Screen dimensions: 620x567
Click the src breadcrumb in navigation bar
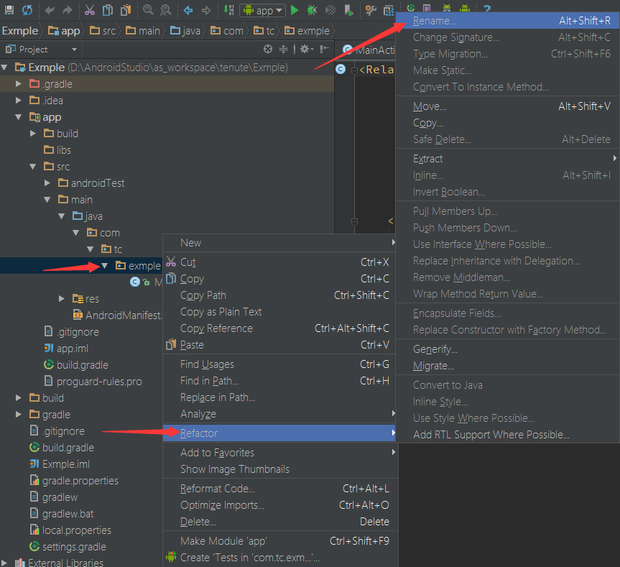point(103,31)
